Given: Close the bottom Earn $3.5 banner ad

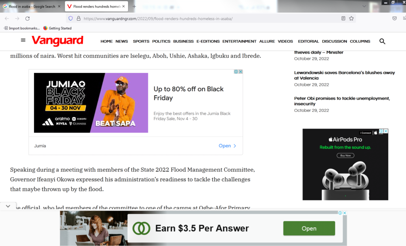Looking at the screenshot, I should (345, 213).
